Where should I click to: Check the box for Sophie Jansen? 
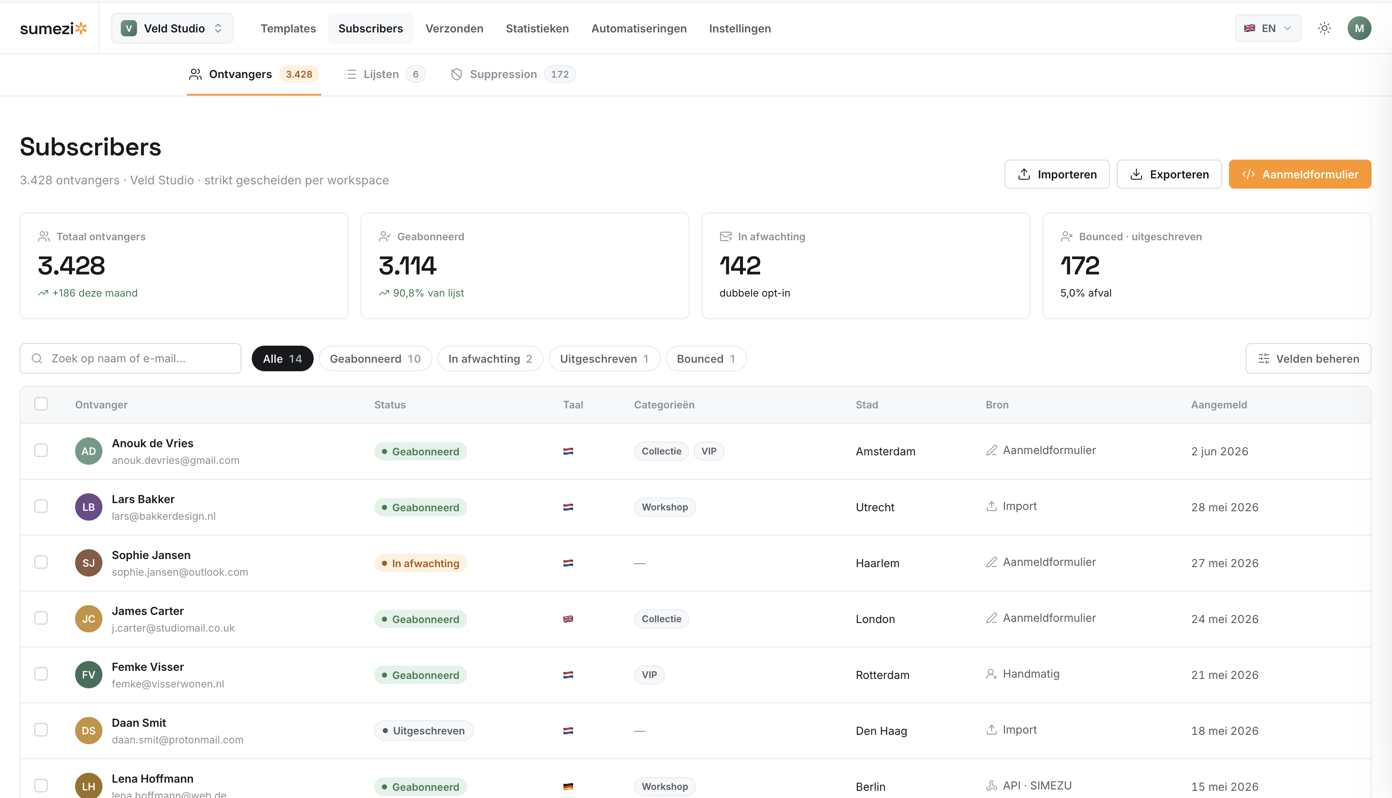click(41, 562)
